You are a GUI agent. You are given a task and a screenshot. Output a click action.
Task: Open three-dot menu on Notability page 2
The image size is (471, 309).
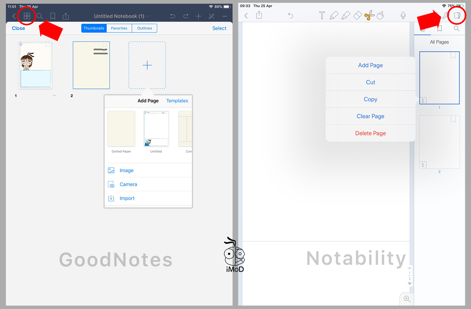pos(423,165)
